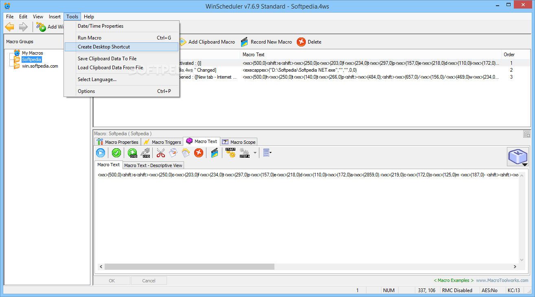This screenshot has height=297, width=535.
Task: Select Run Macro in Tools menu
Action: [121, 38]
